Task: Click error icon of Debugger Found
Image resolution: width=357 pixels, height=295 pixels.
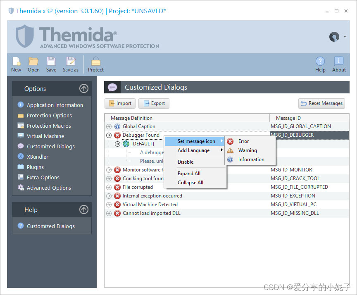Action: pyautogui.click(x=117, y=135)
